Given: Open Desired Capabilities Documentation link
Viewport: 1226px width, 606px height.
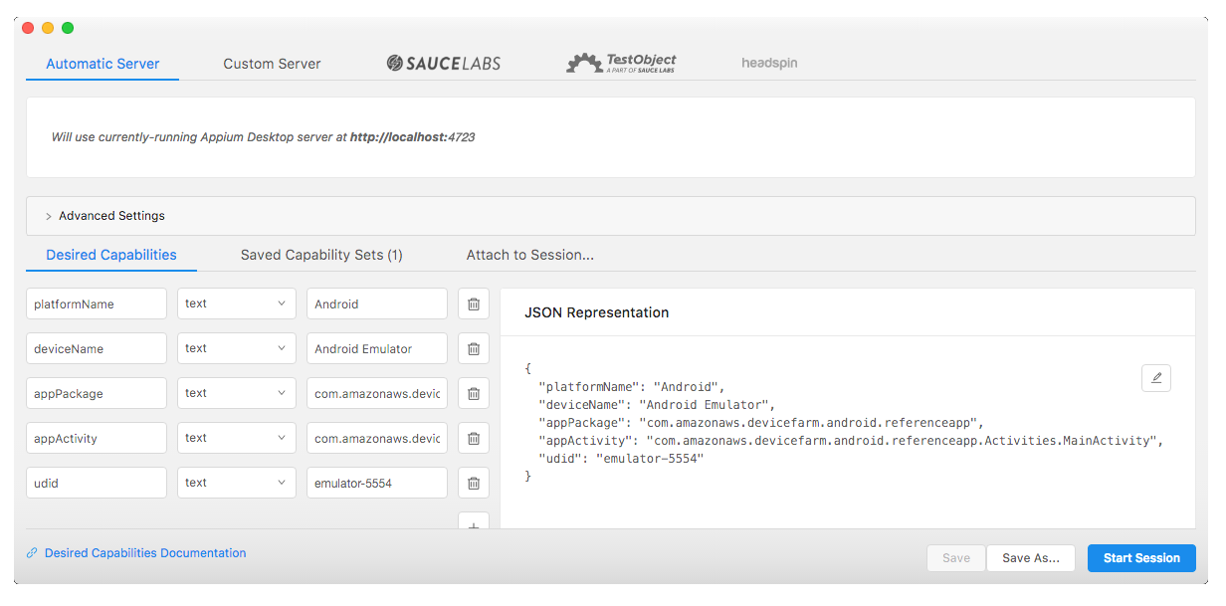Looking at the screenshot, I should 145,553.
